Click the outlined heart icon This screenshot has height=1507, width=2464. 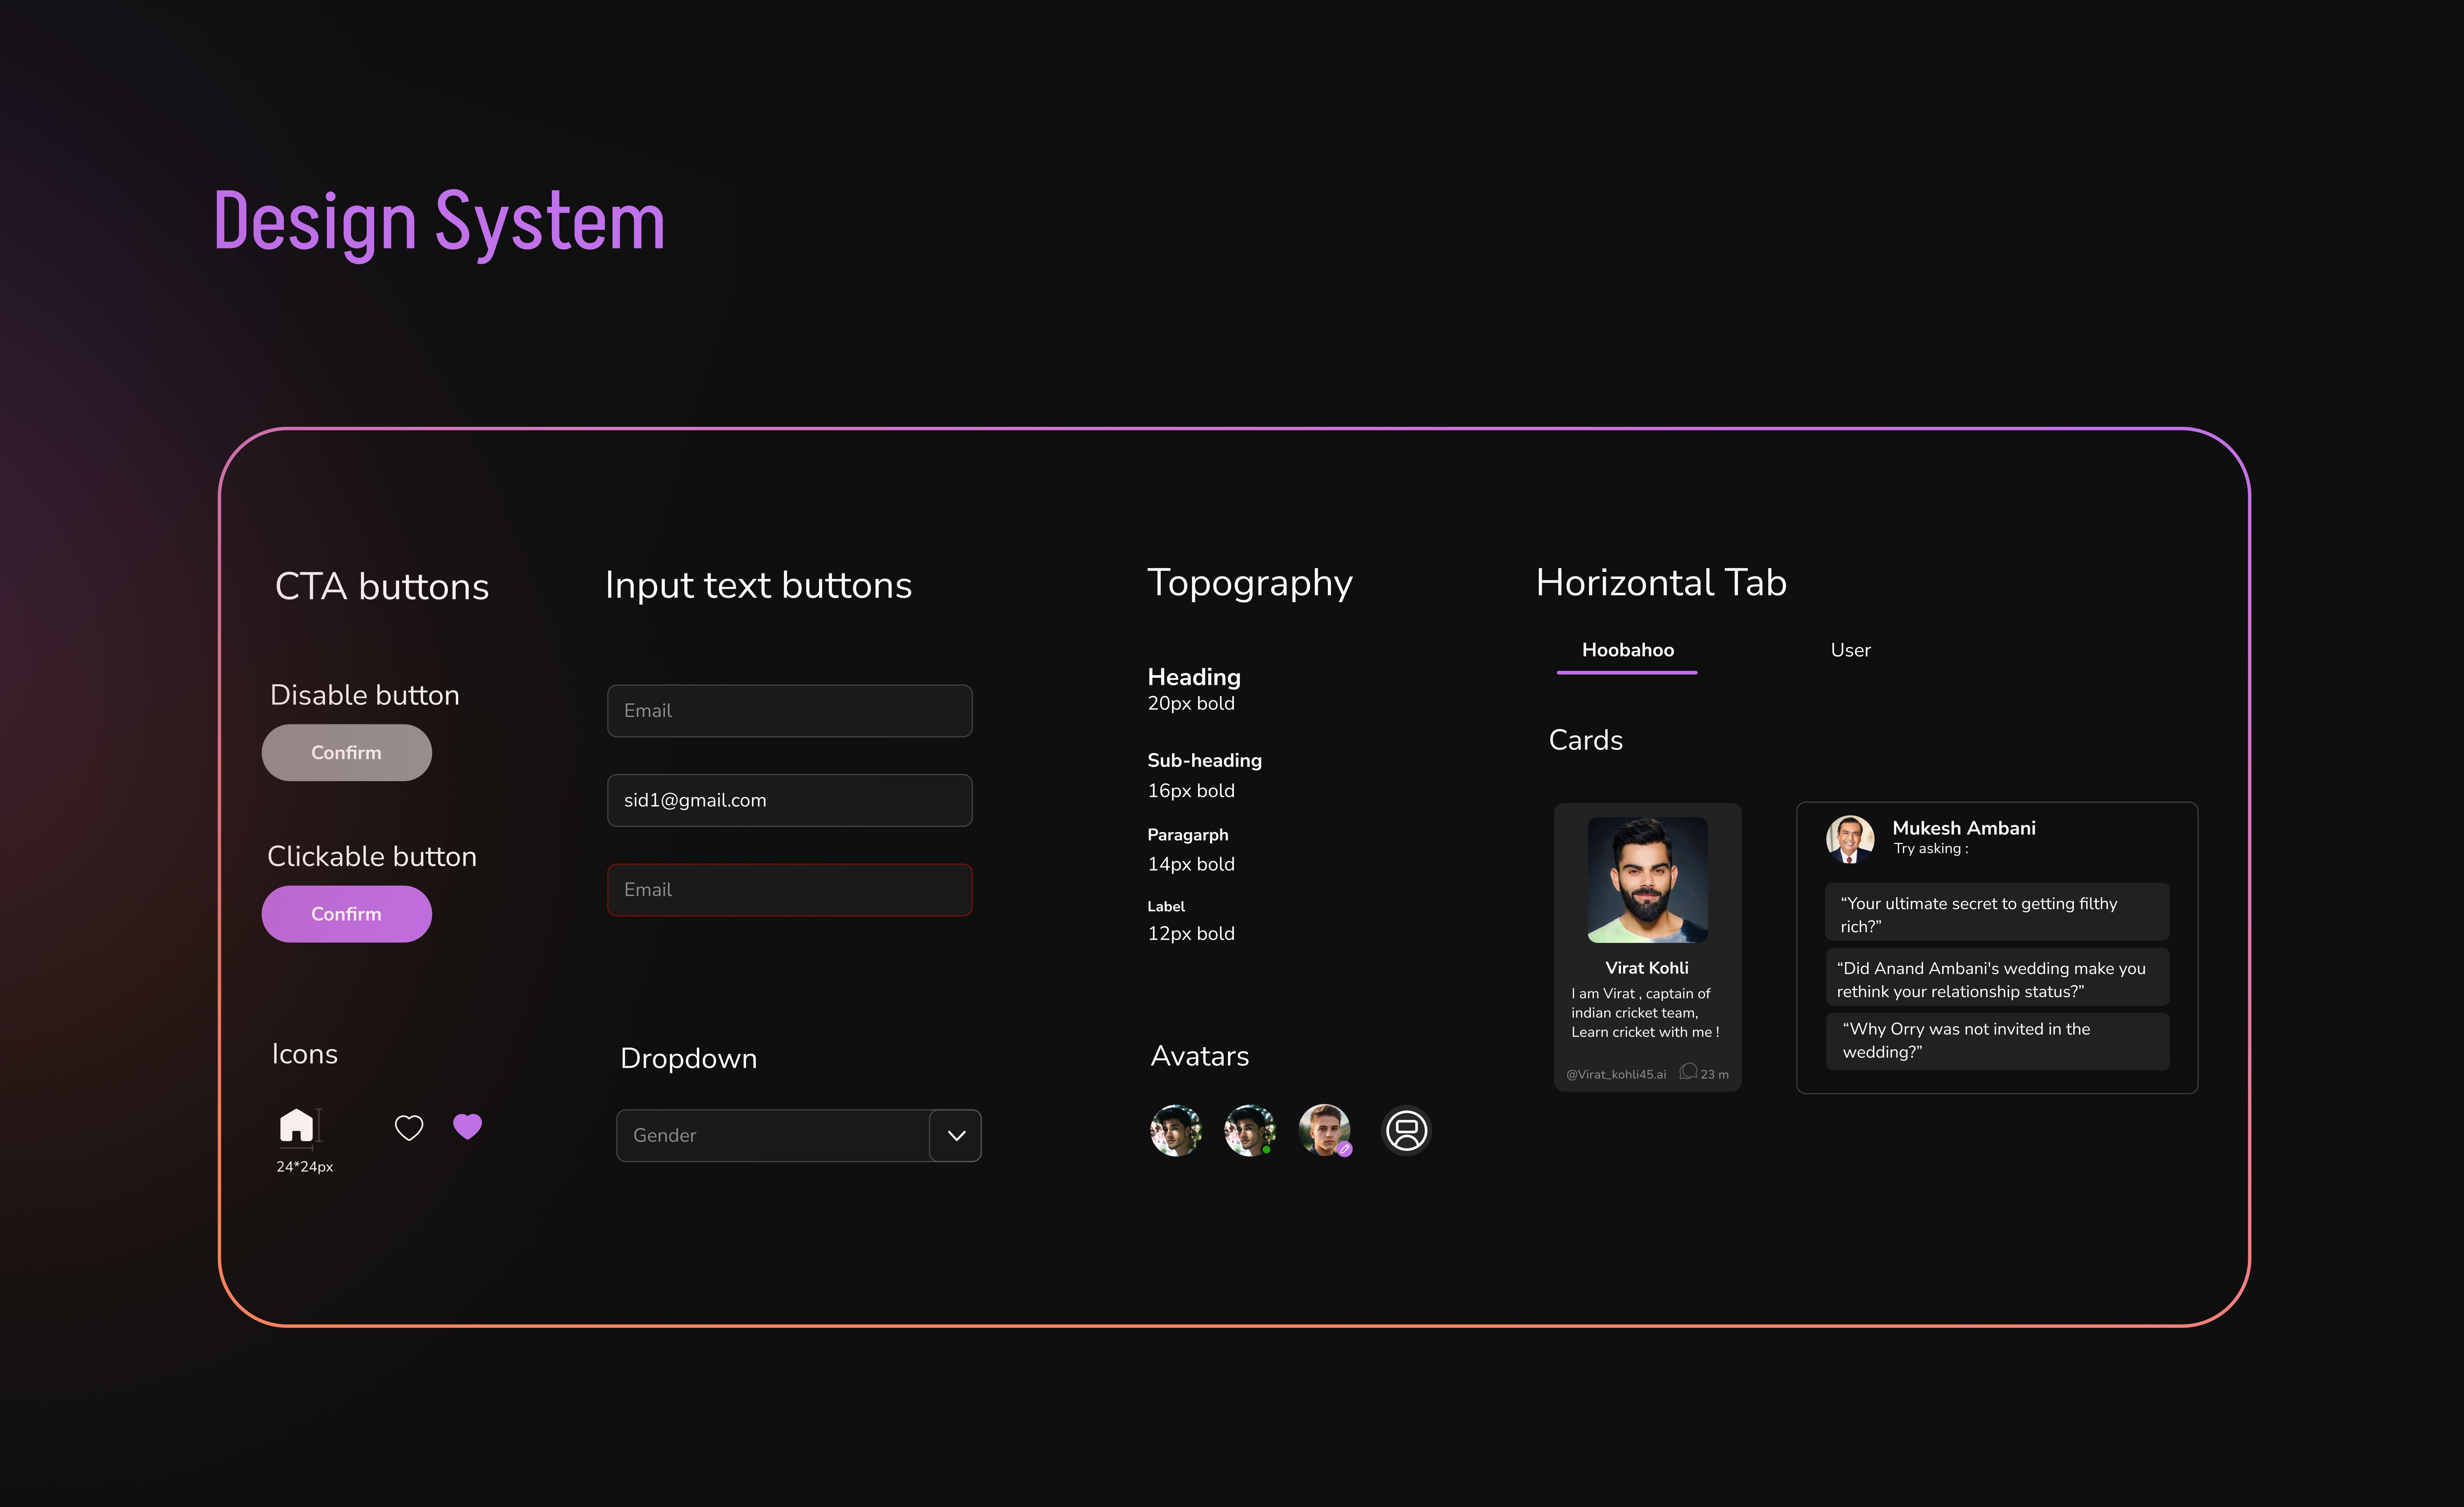409,1128
